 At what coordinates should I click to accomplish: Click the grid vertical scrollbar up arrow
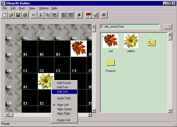tap(94, 26)
